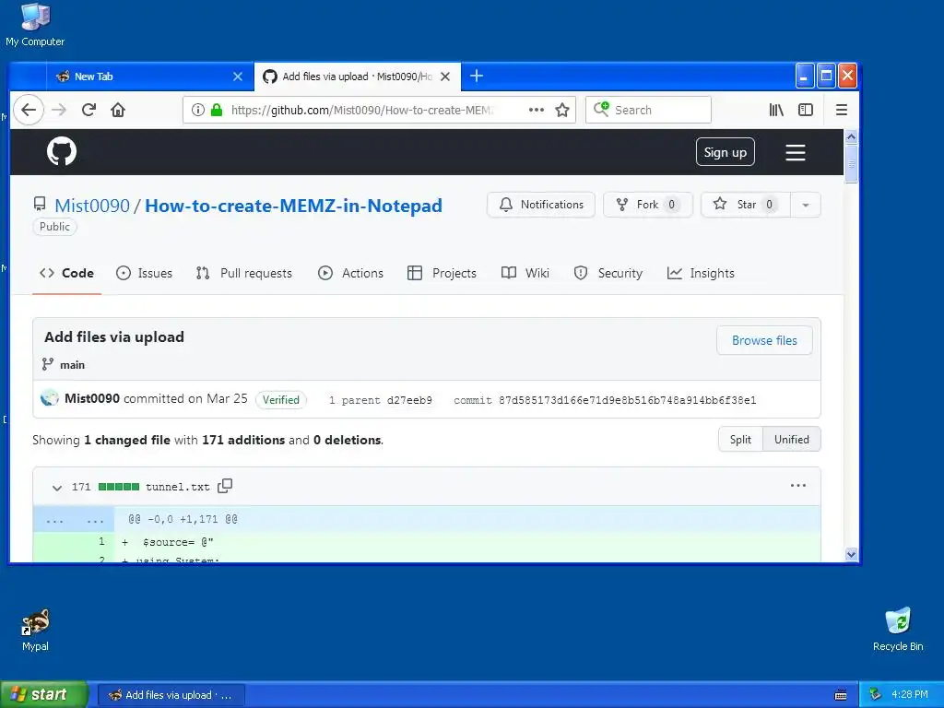Click the tunnel.txt file name
The width and height of the screenshot is (944, 708).
click(x=178, y=487)
